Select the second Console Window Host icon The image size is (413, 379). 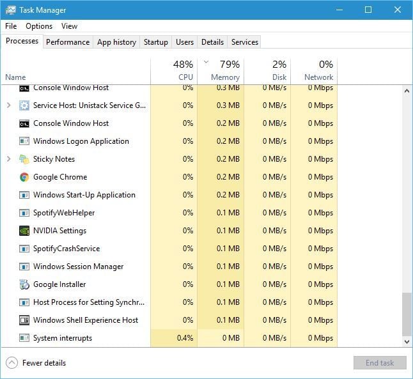click(24, 123)
